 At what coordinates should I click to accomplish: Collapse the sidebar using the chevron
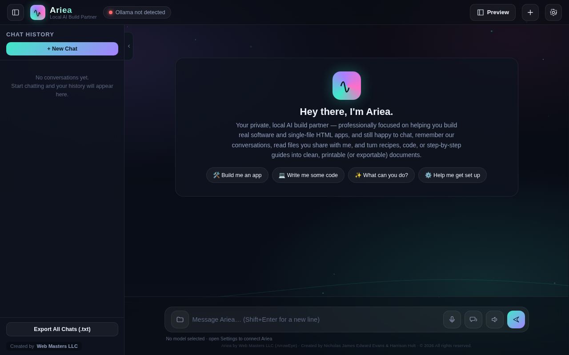[x=129, y=46]
